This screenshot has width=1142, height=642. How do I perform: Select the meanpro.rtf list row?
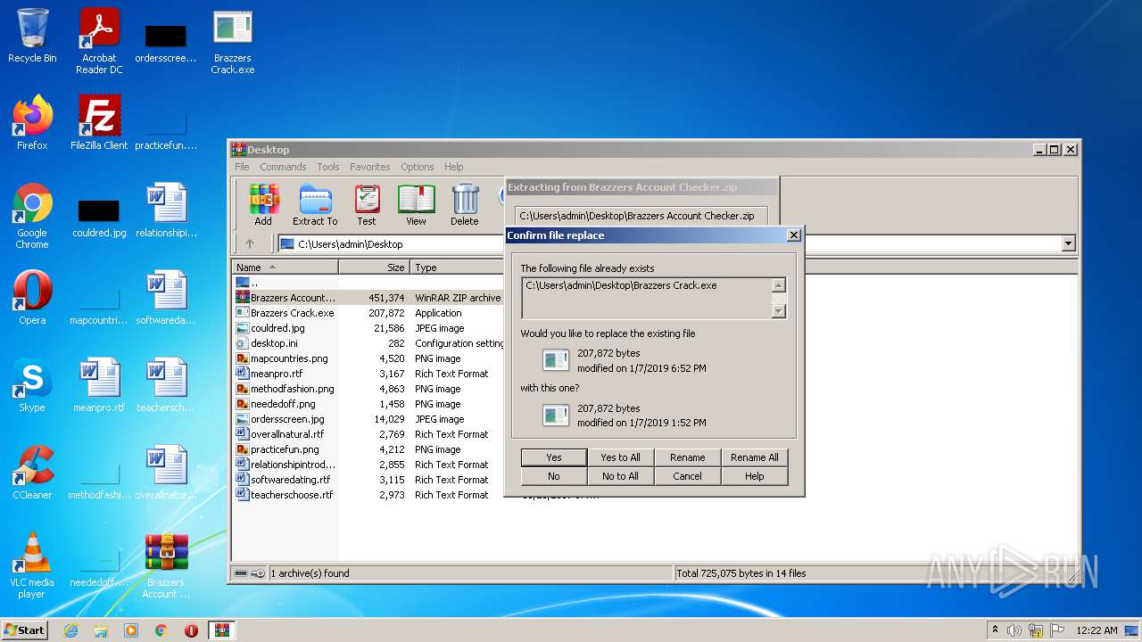(368, 374)
